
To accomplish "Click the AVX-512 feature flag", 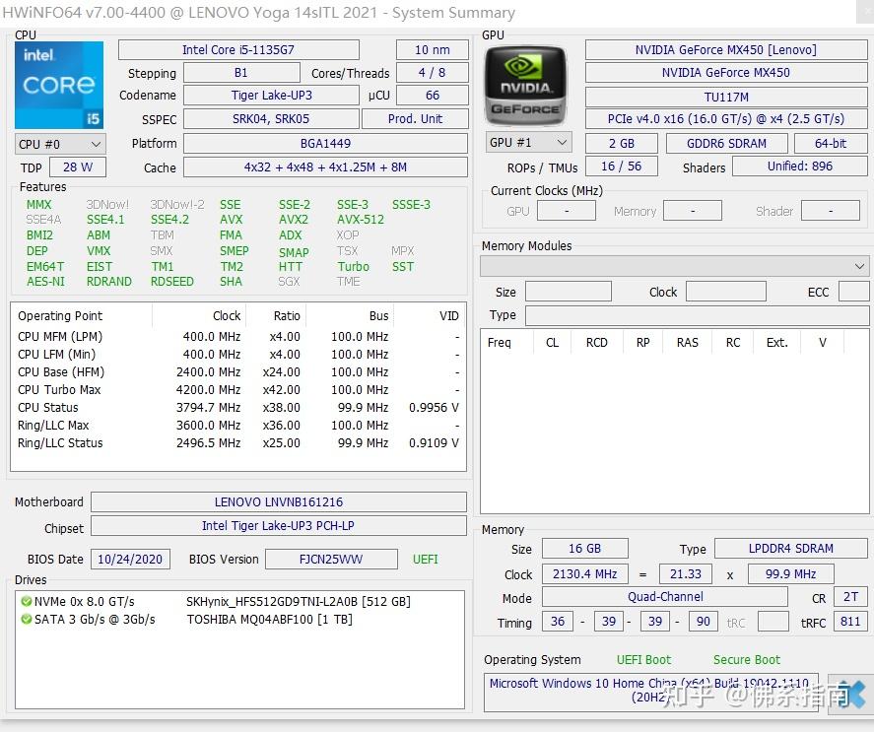I will [x=360, y=219].
